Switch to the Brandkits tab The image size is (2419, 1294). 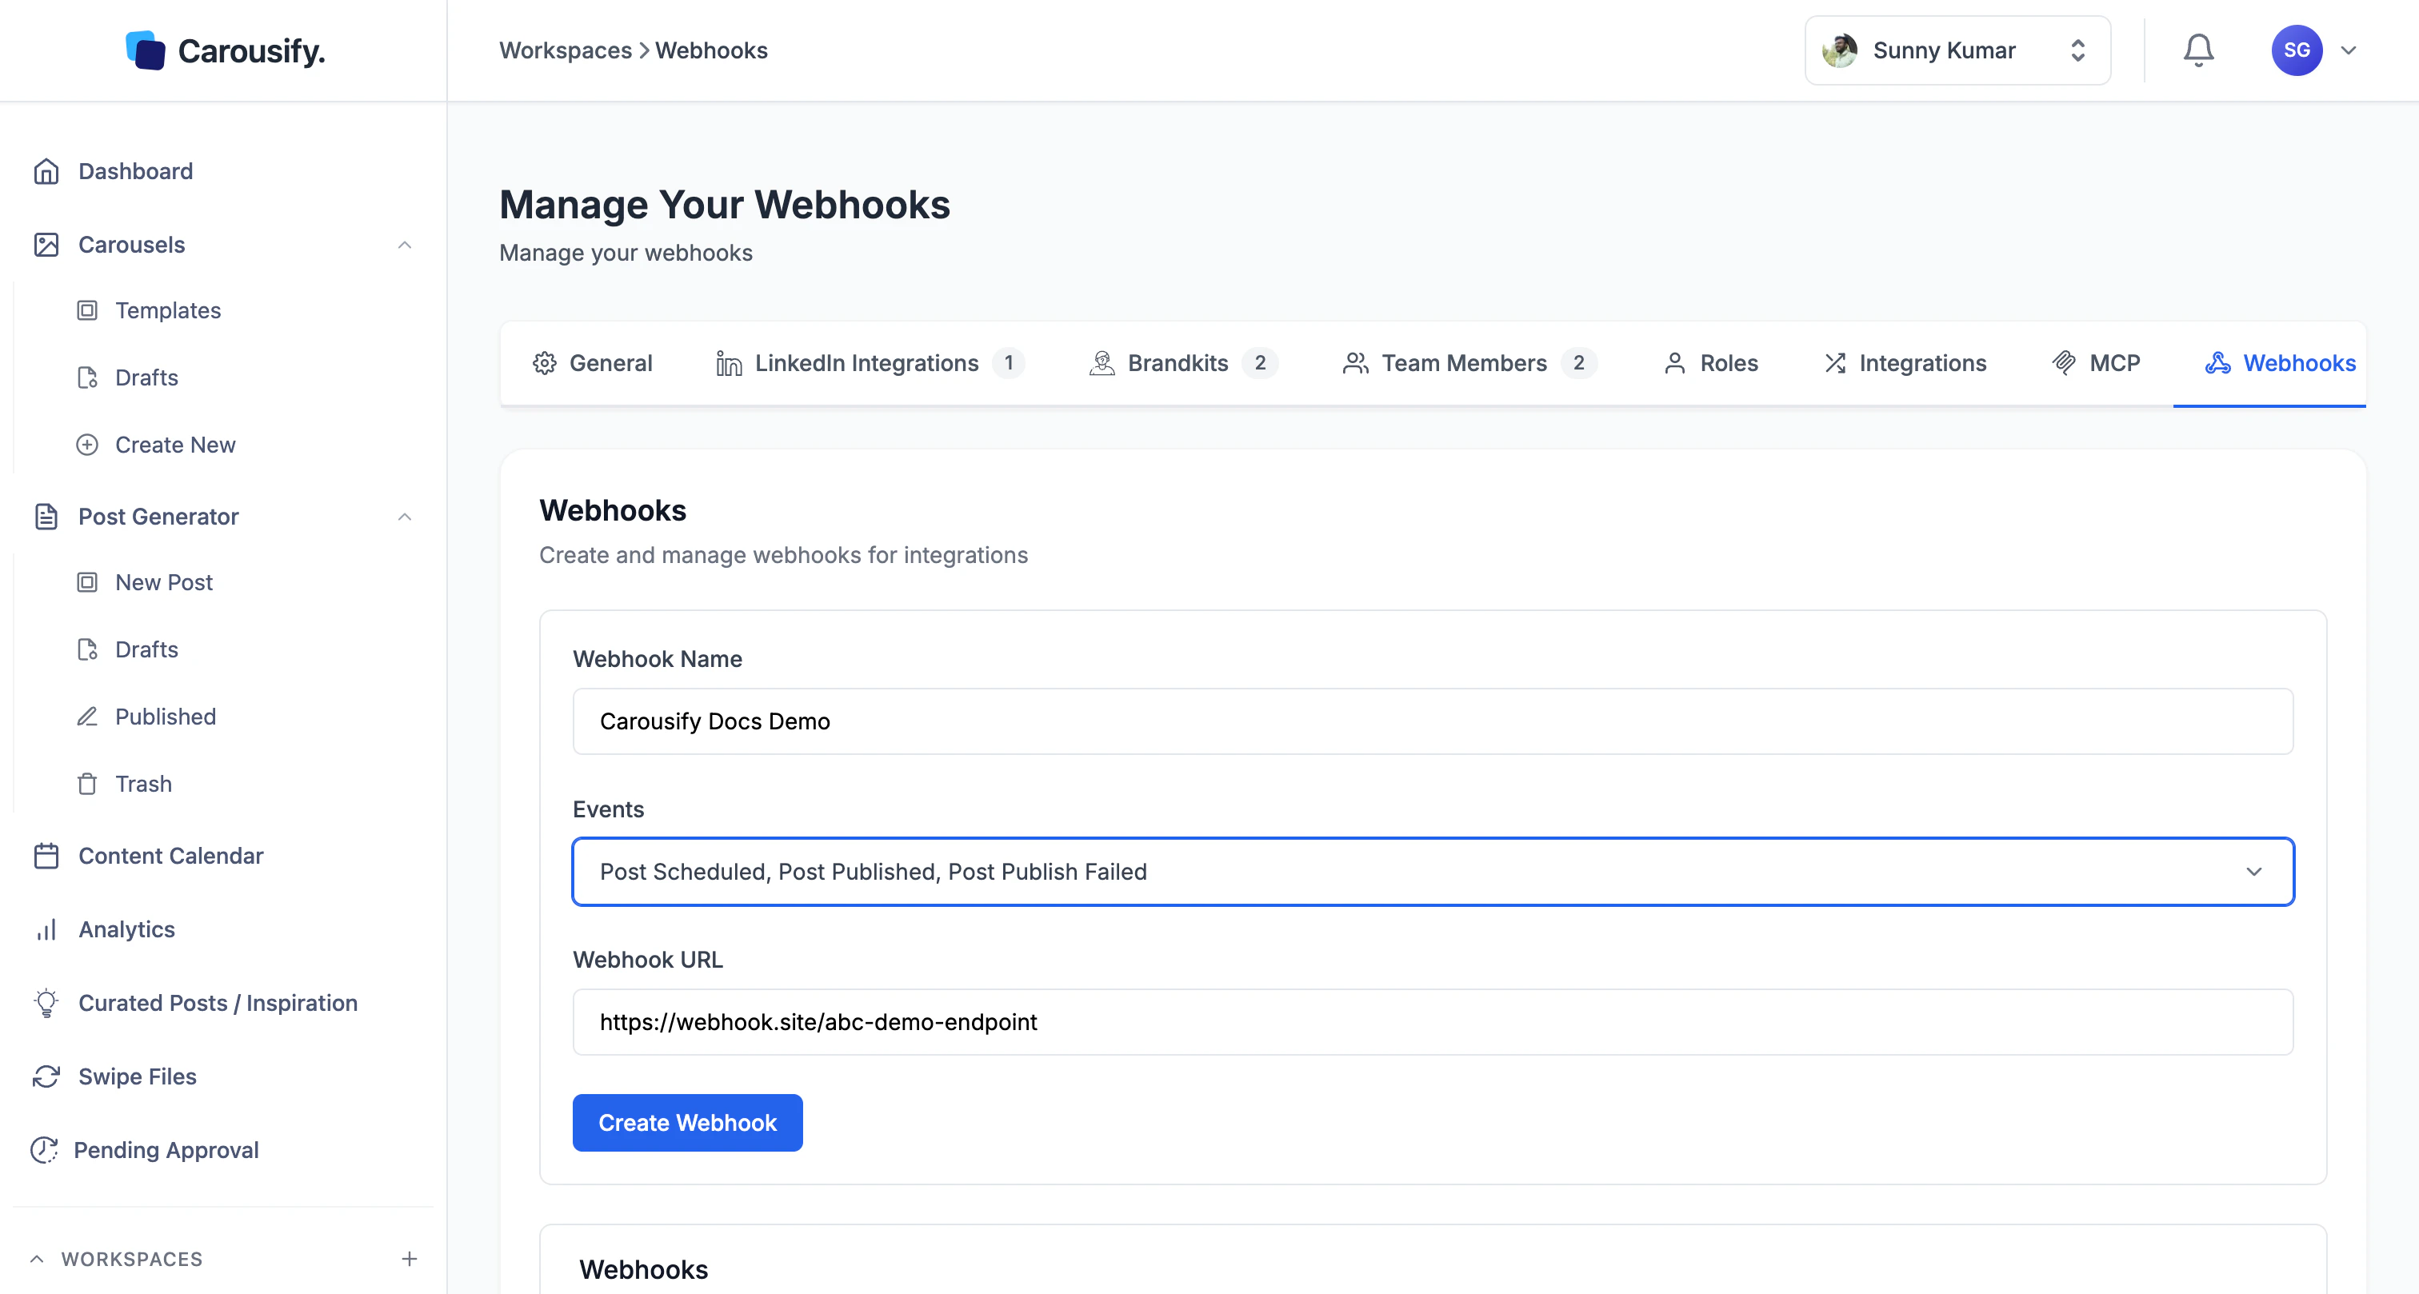click(x=1182, y=363)
